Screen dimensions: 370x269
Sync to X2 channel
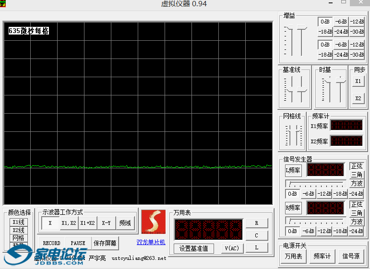click(358, 98)
